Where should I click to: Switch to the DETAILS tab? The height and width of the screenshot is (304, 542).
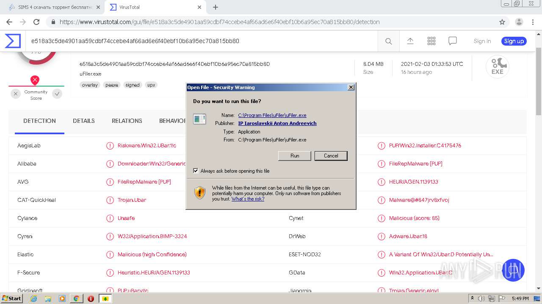click(x=84, y=121)
